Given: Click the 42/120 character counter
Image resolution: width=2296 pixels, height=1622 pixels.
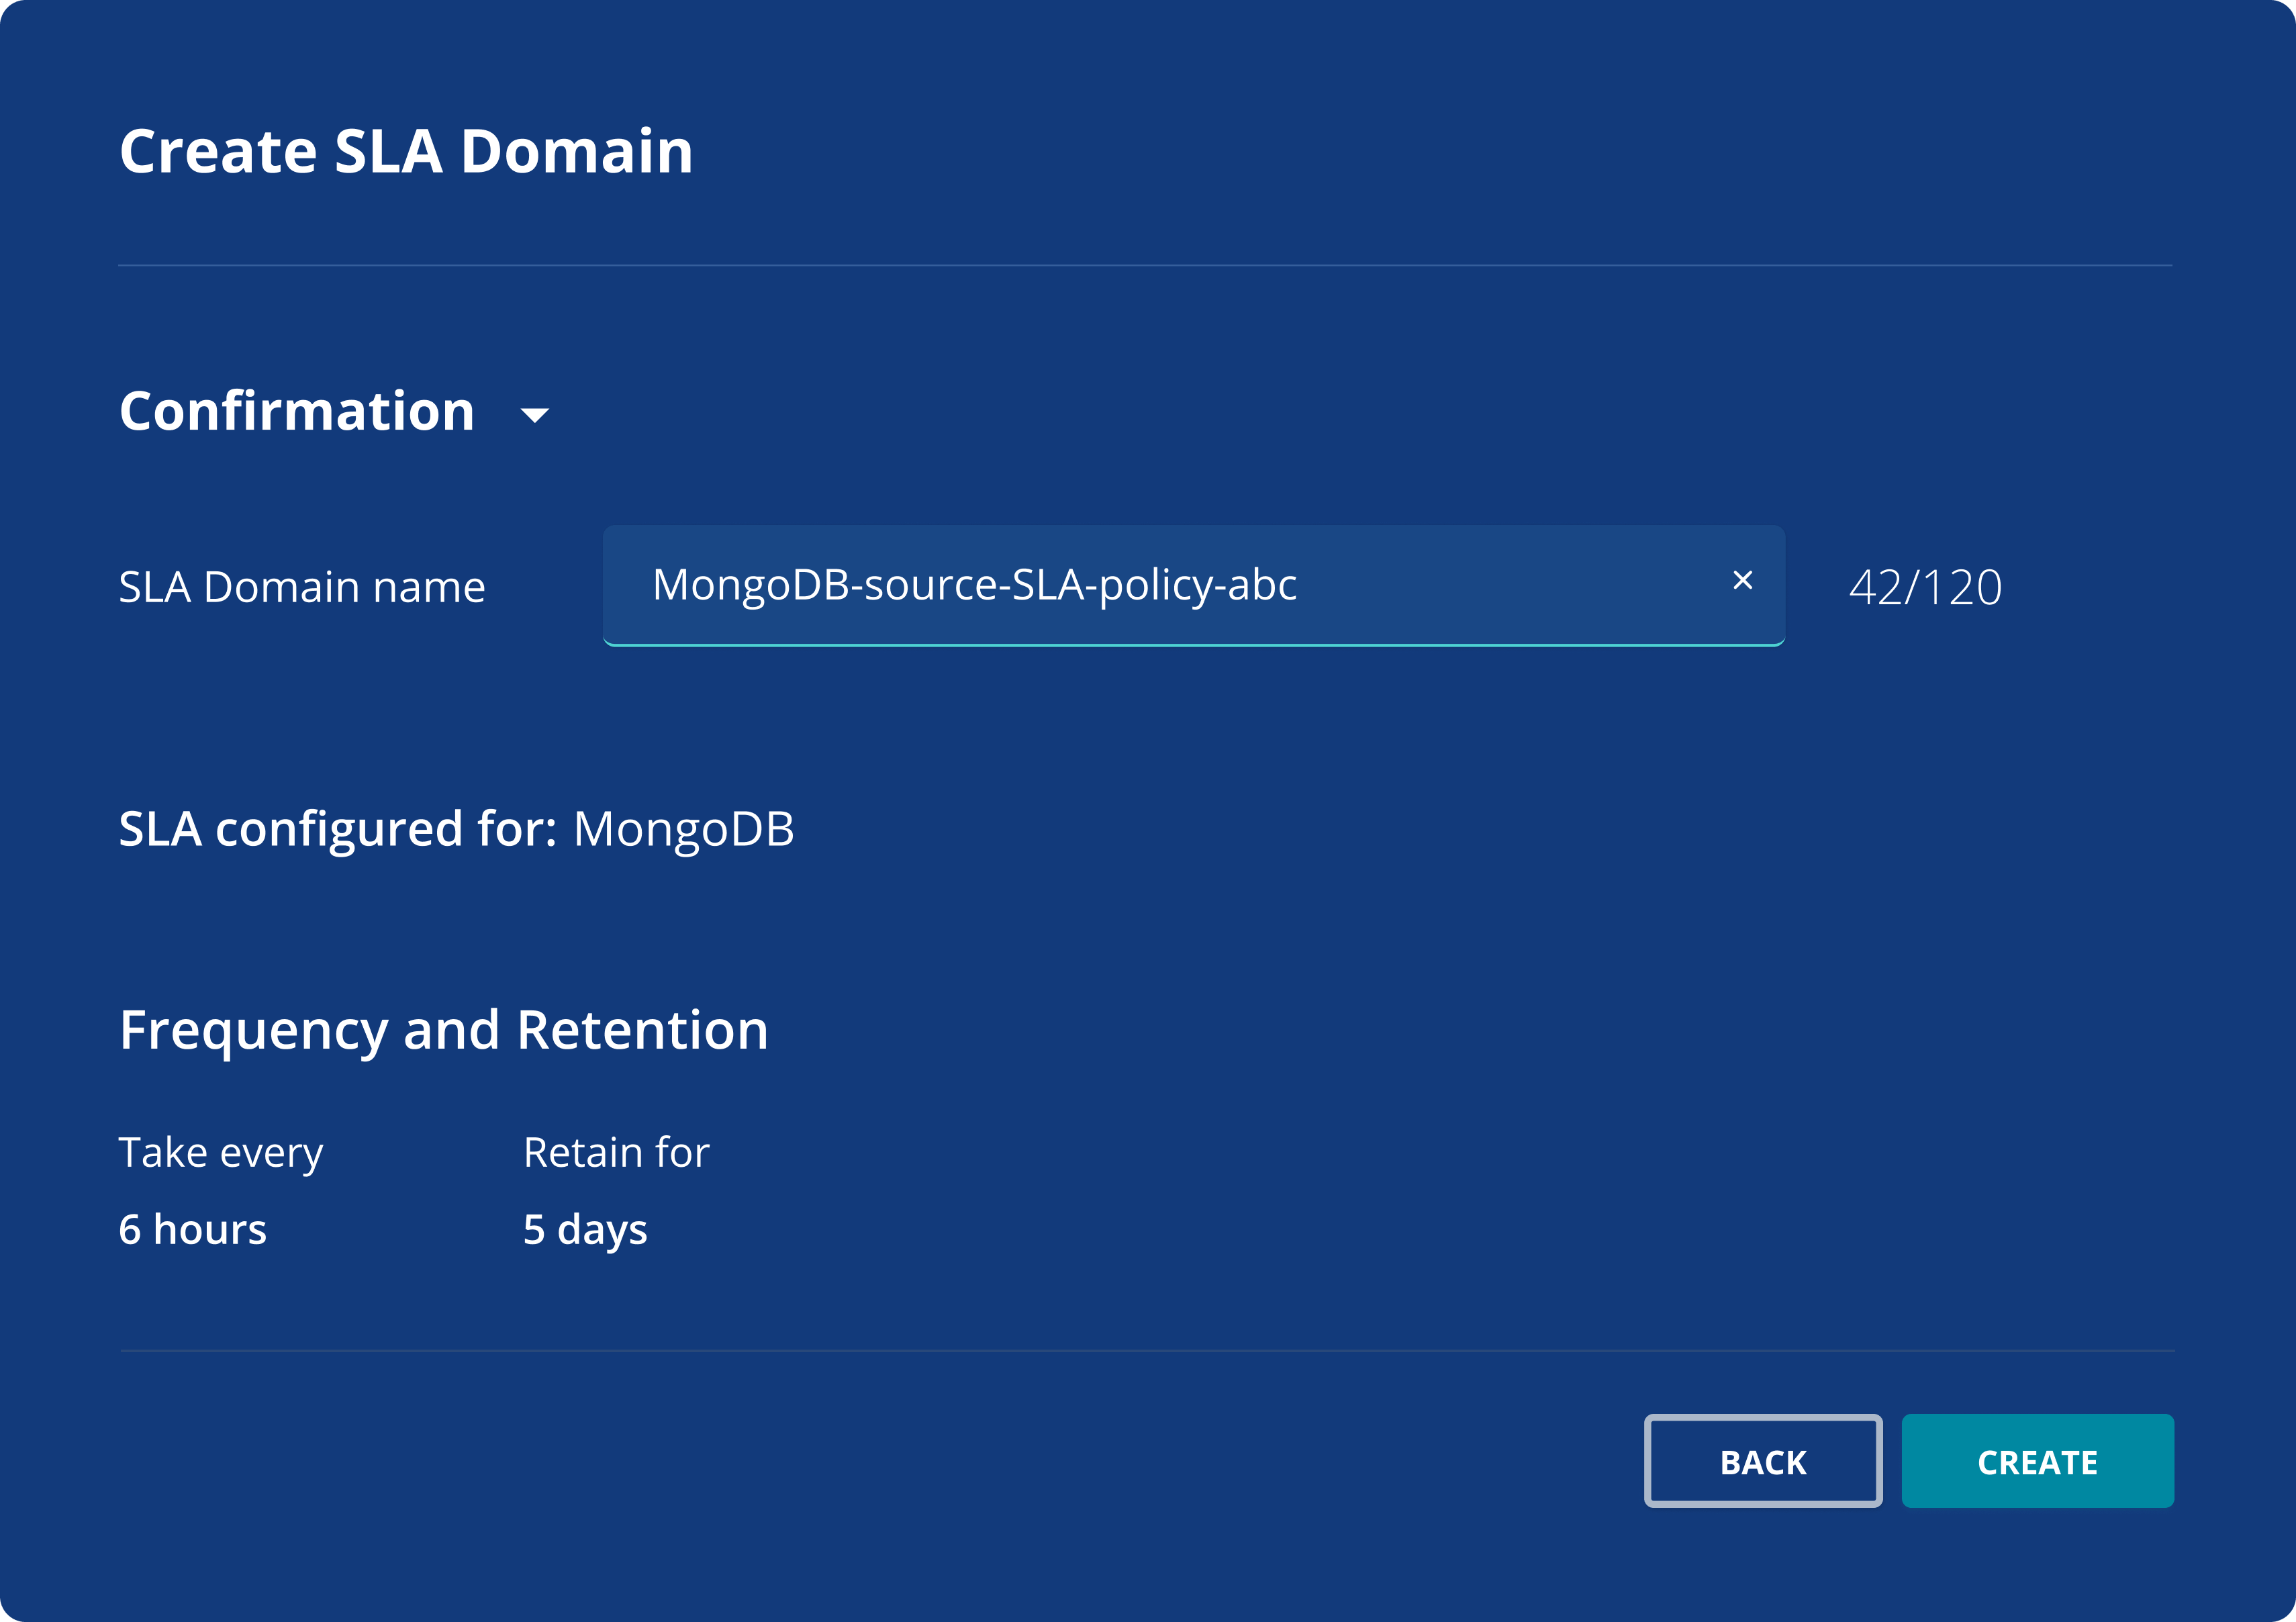Looking at the screenshot, I should (x=1926, y=587).
